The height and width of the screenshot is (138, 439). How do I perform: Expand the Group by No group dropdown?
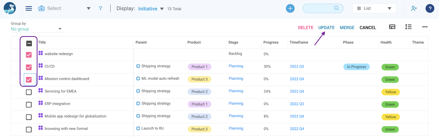click(x=38, y=29)
